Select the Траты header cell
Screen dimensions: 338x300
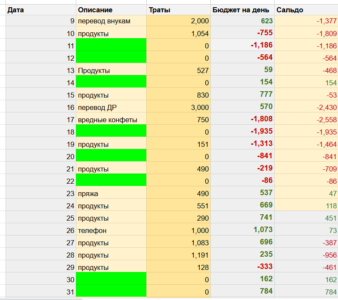179,10
